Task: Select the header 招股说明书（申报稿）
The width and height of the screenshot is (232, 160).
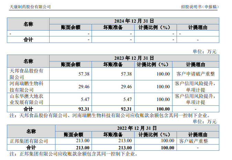Action: click(x=200, y=7)
